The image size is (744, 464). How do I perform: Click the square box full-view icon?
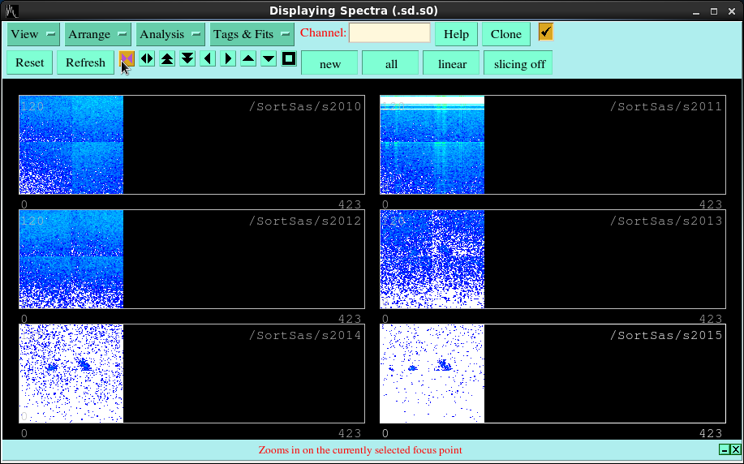pos(289,59)
